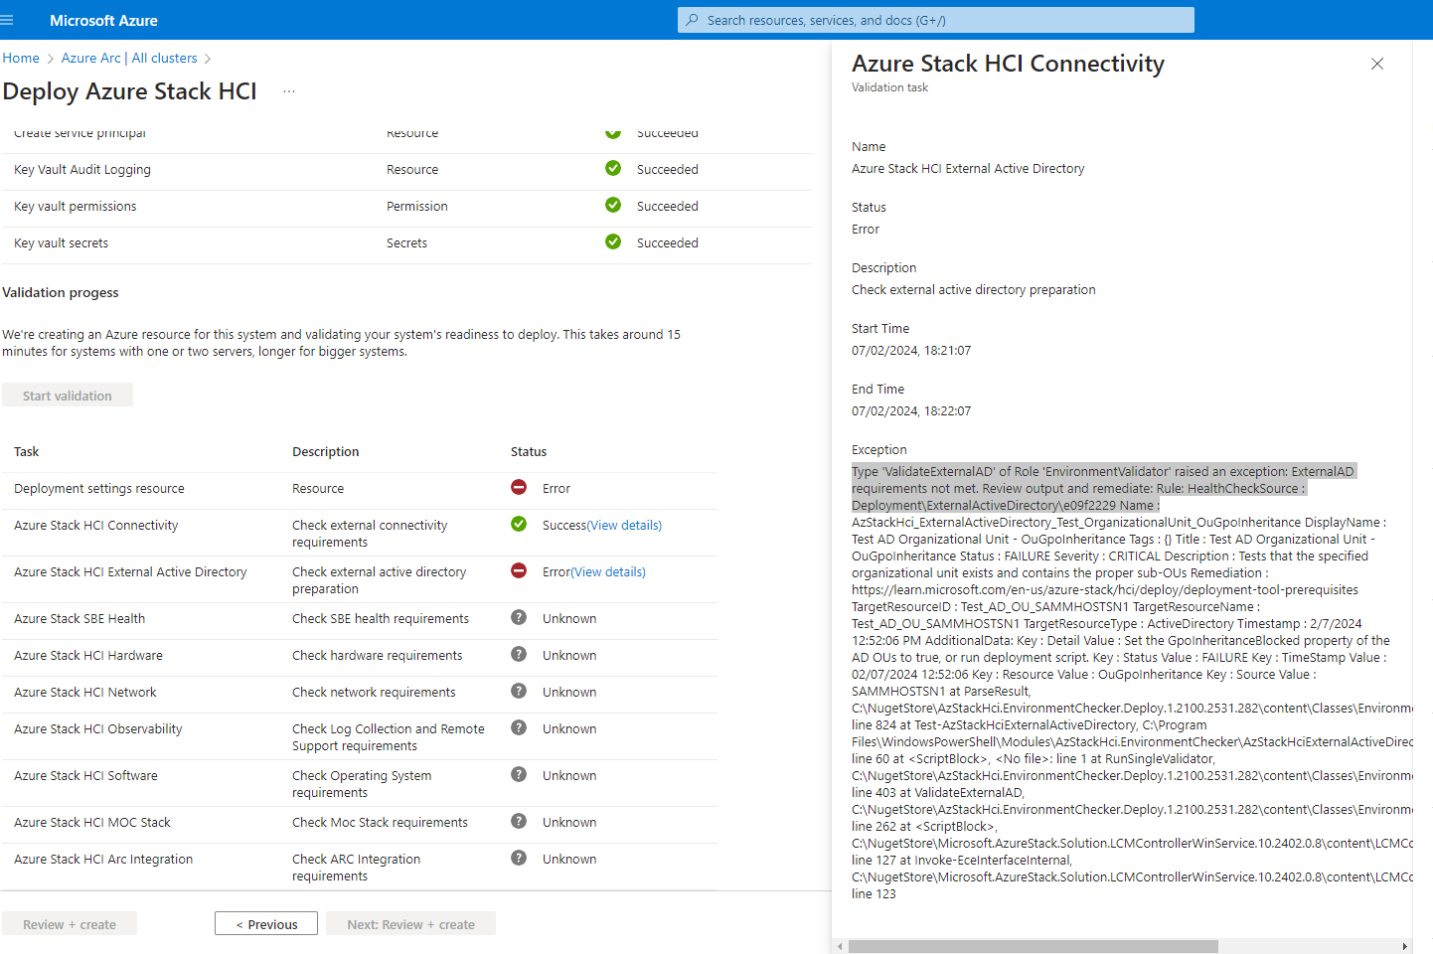Click the Check external active directory preparation description

974,289
